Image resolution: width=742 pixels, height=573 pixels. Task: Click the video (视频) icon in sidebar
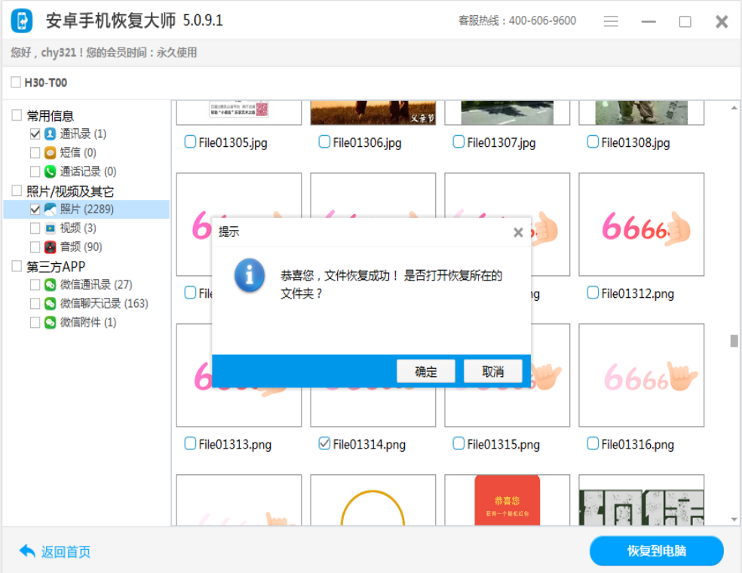click(x=51, y=228)
